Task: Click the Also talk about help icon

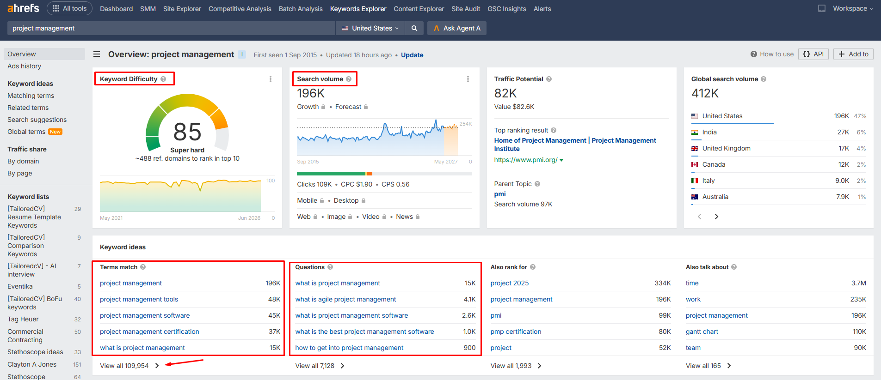Action: [734, 267]
